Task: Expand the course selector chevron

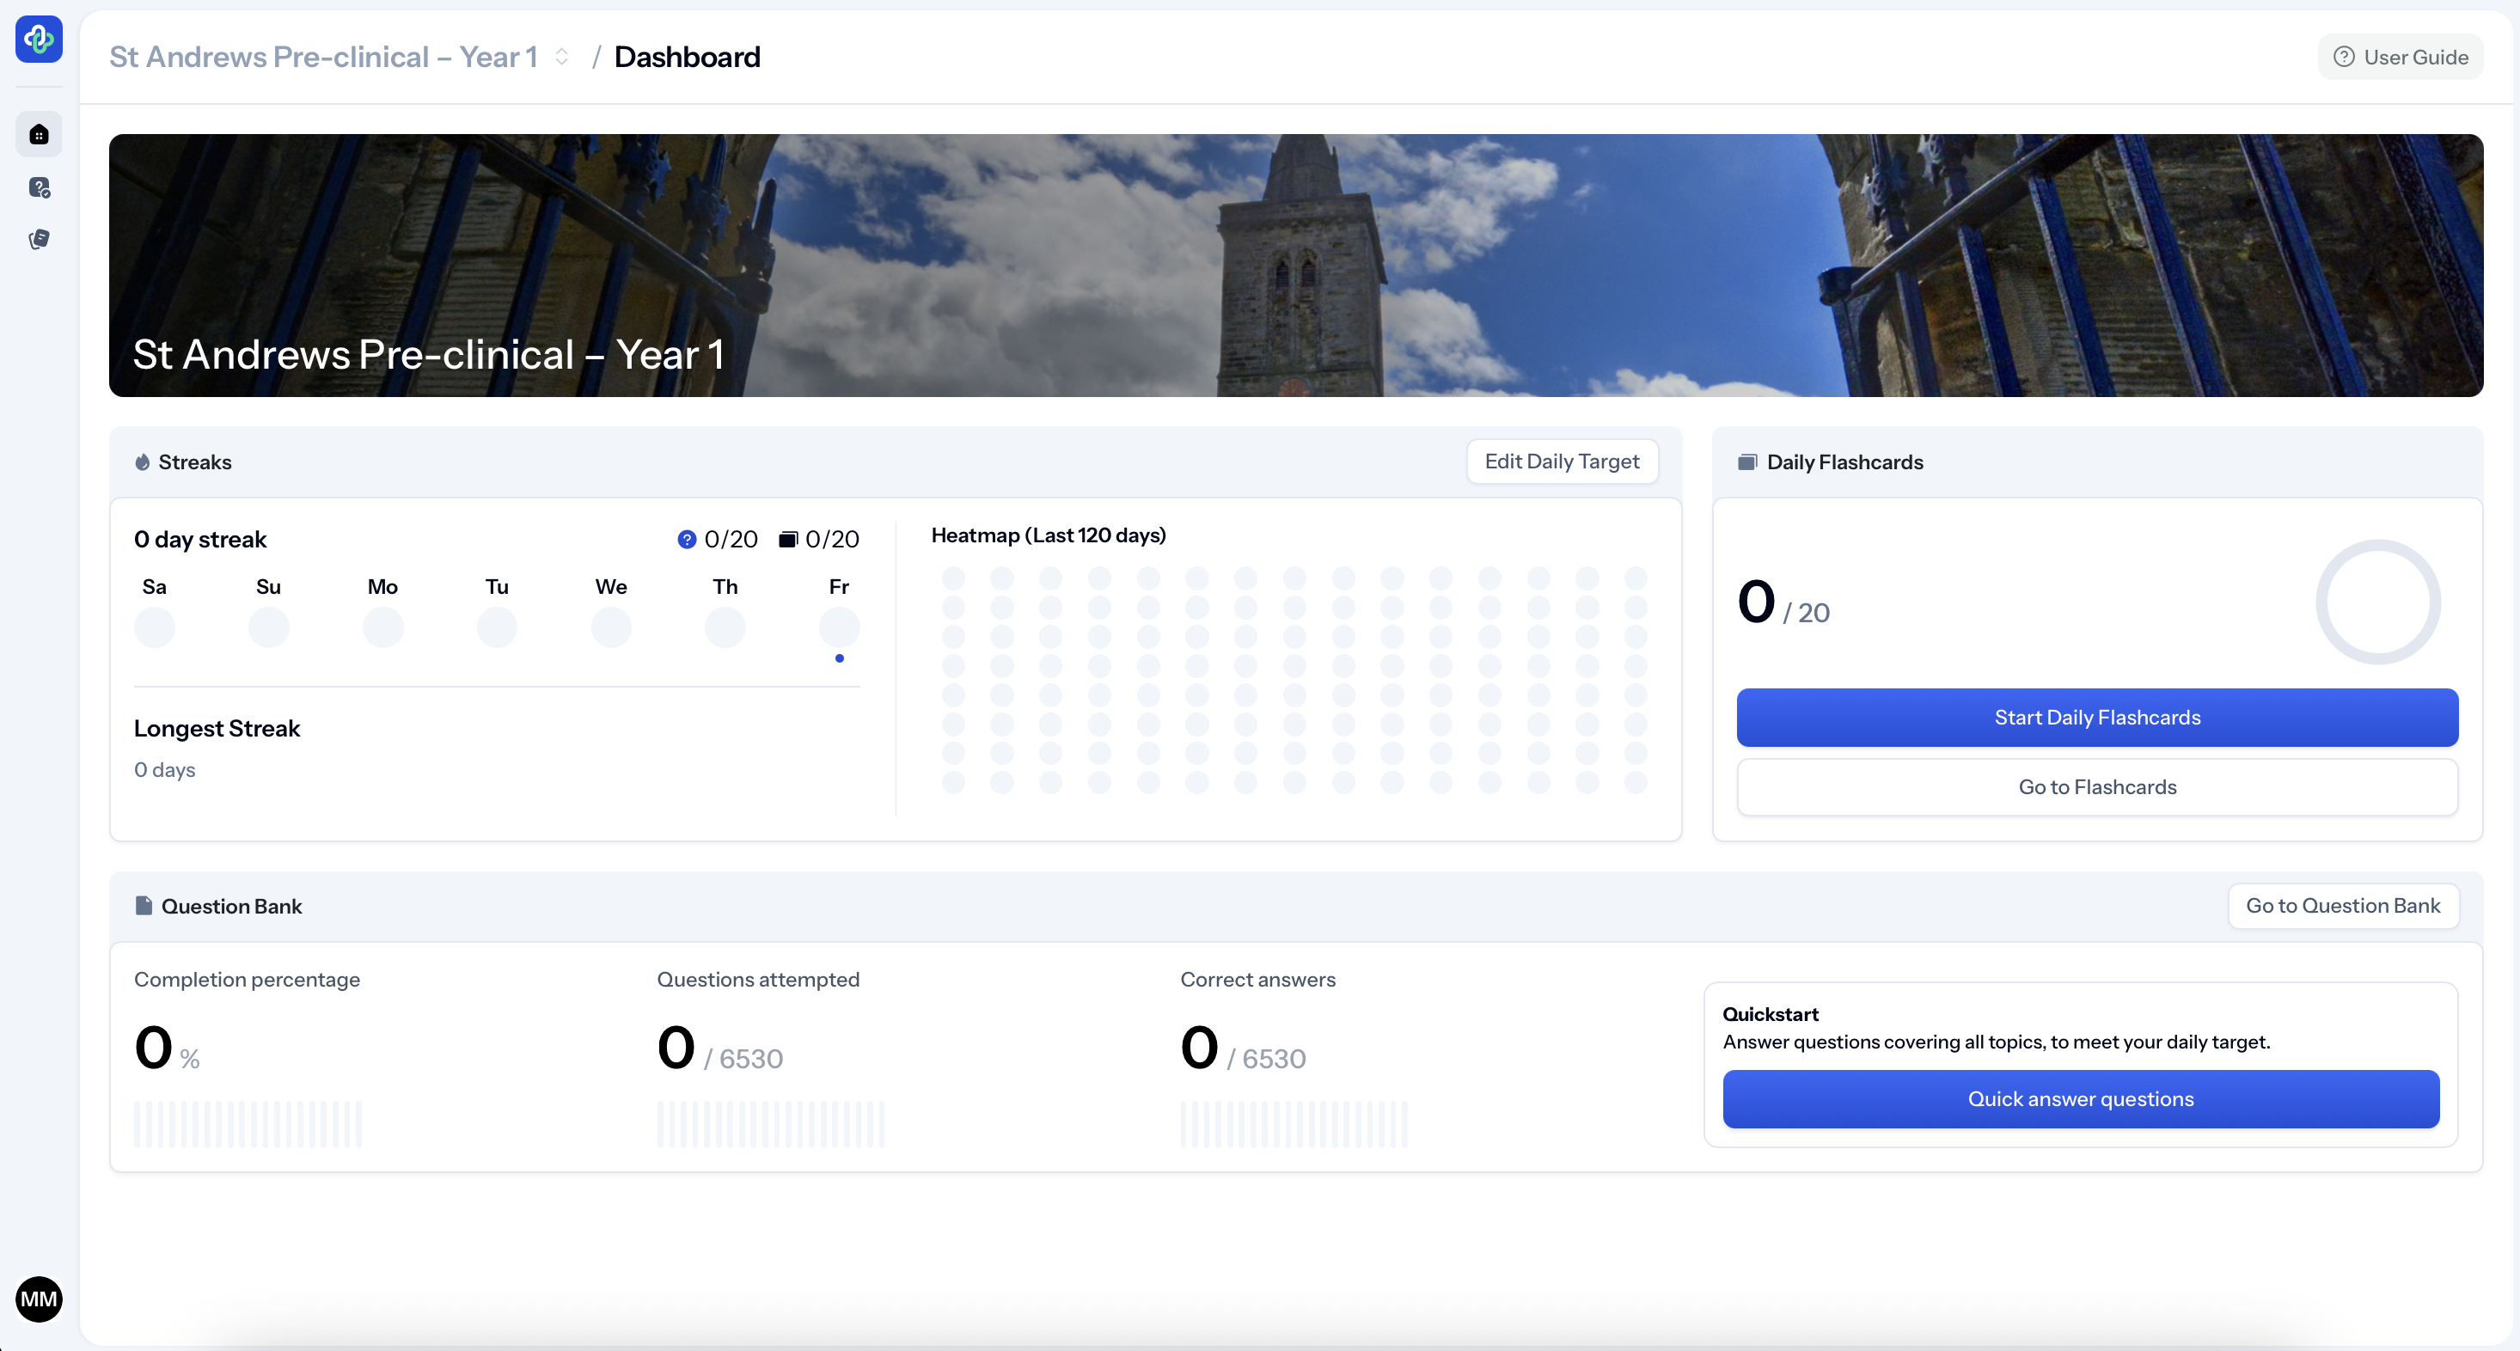Action: [561, 57]
